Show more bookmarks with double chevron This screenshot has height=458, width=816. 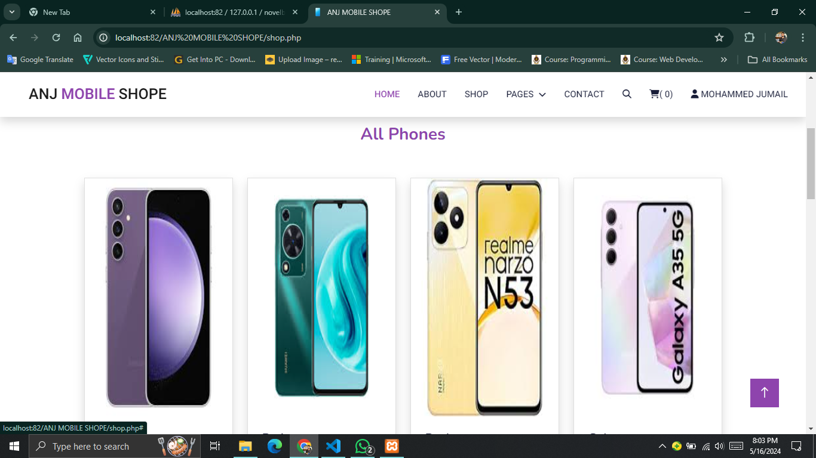(724, 60)
